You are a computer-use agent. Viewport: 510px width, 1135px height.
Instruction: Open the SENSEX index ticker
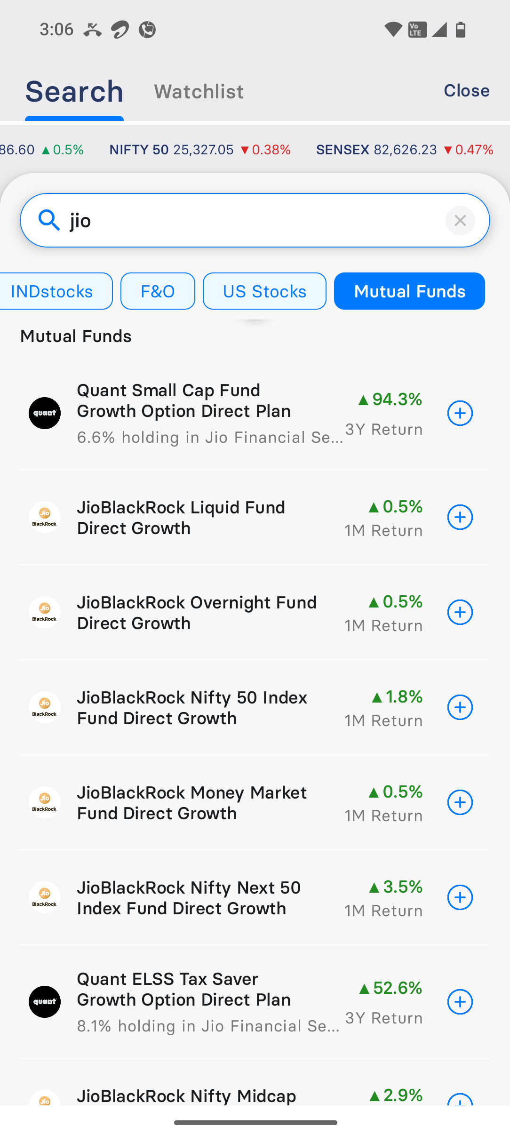[405, 150]
